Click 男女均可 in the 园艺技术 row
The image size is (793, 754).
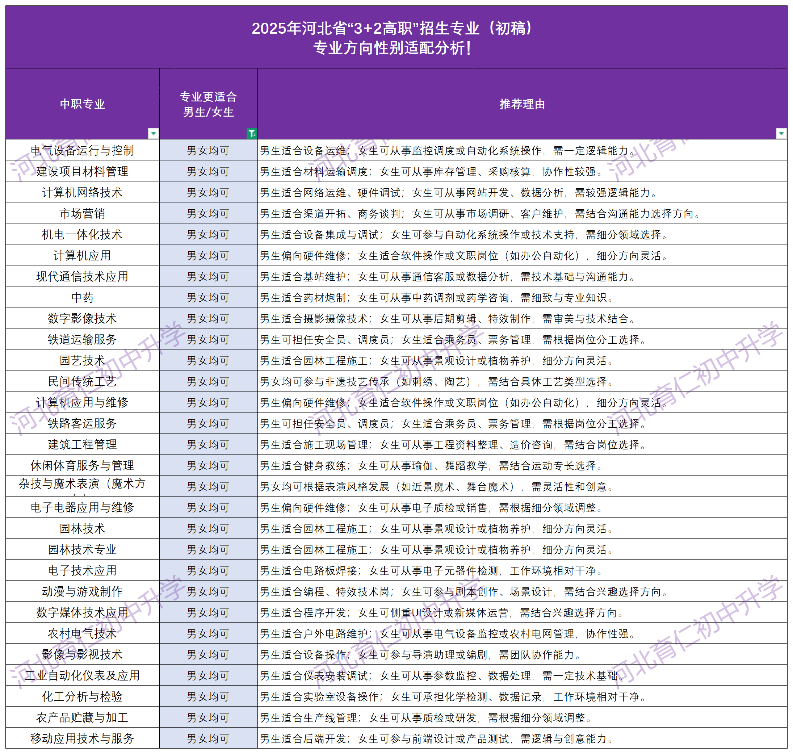(x=208, y=360)
